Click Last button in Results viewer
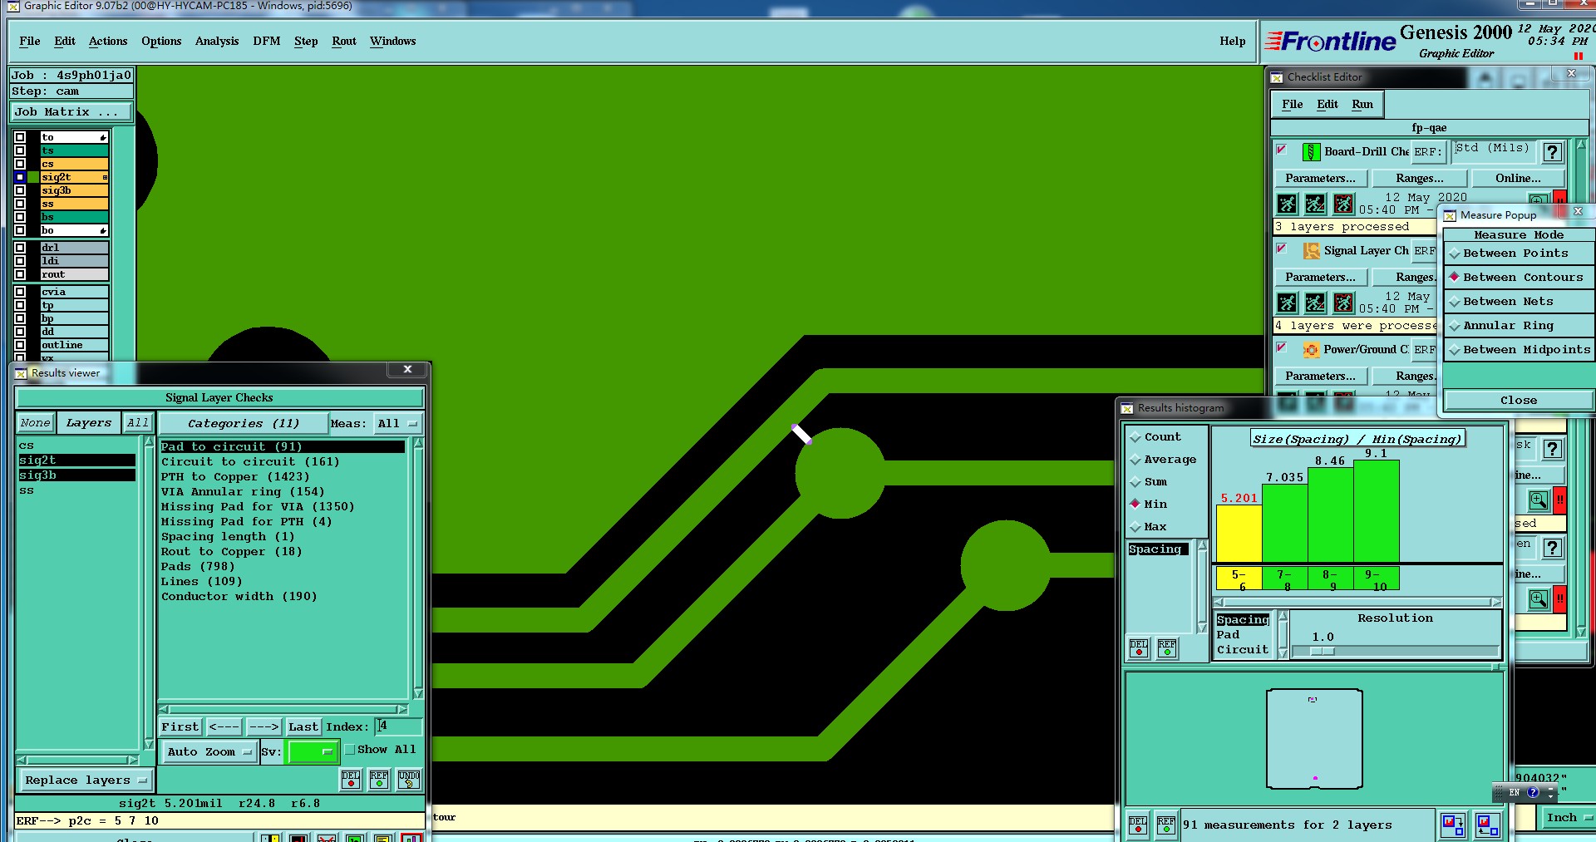The width and height of the screenshot is (1596, 842). click(x=303, y=726)
